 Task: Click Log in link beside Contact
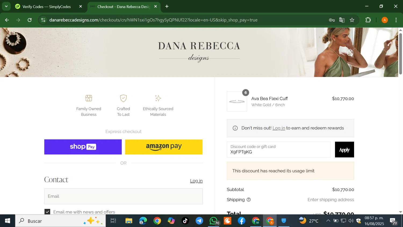click(196, 181)
